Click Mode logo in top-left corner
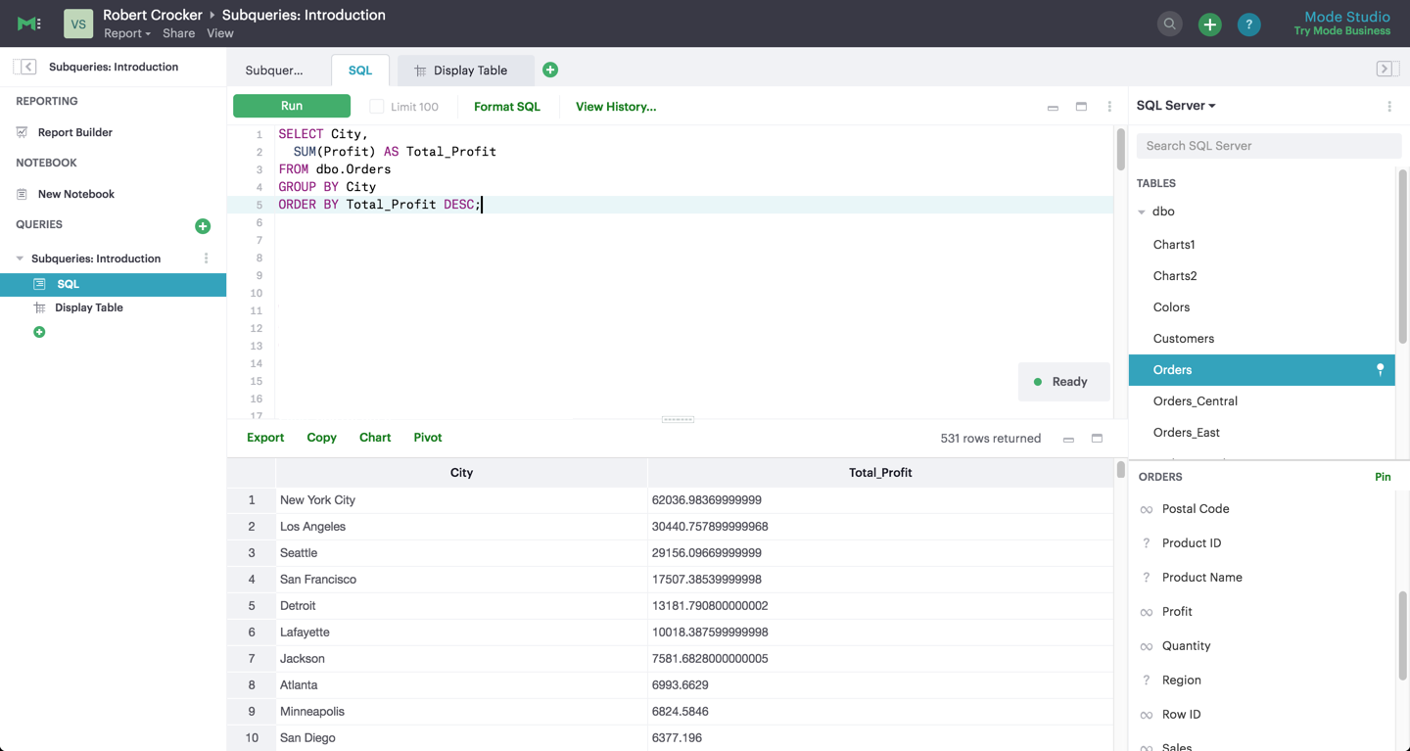The image size is (1410, 751). (29, 23)
